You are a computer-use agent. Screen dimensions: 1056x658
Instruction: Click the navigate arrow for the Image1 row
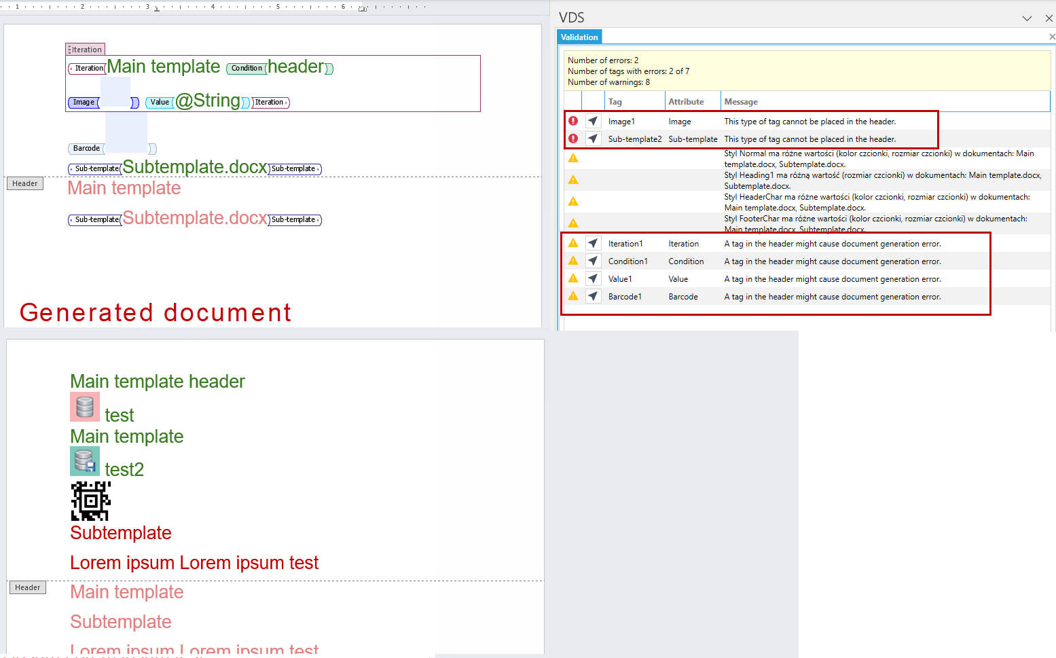594,121
